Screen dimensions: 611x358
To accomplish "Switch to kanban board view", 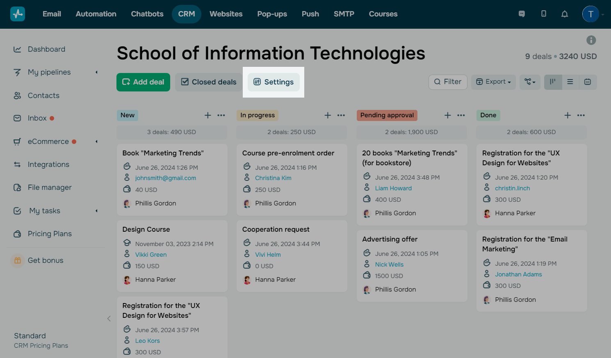I will coord(553,82).
